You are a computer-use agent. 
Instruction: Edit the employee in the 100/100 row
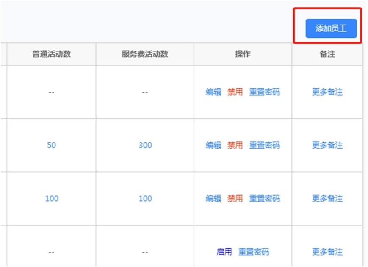point(213,198)
